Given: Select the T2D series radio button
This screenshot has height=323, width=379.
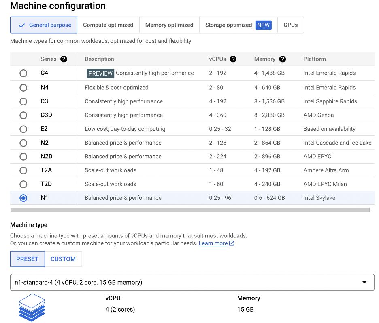Looking at the screenshot, I should click(23, 185).
